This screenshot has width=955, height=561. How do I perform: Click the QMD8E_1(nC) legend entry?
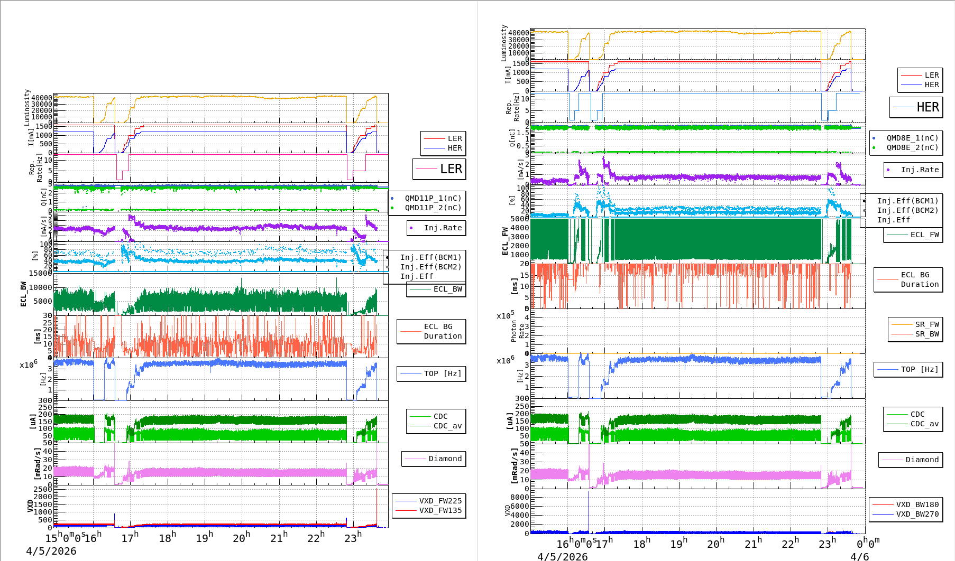[x=912, y=138]
